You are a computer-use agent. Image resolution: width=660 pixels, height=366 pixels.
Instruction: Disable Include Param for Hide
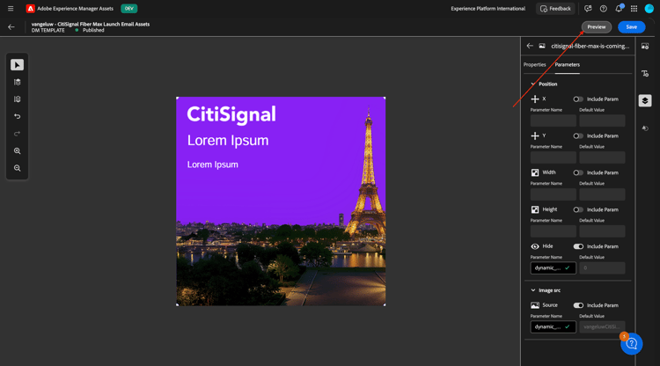click(x=578, y=246)
